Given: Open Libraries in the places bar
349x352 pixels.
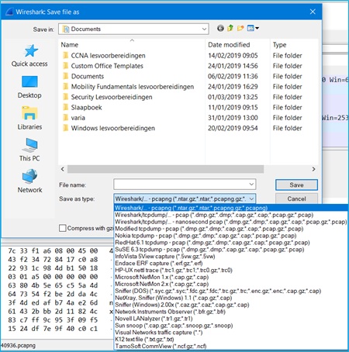Looking at the screenshot, I should click(x=29, y=119).
